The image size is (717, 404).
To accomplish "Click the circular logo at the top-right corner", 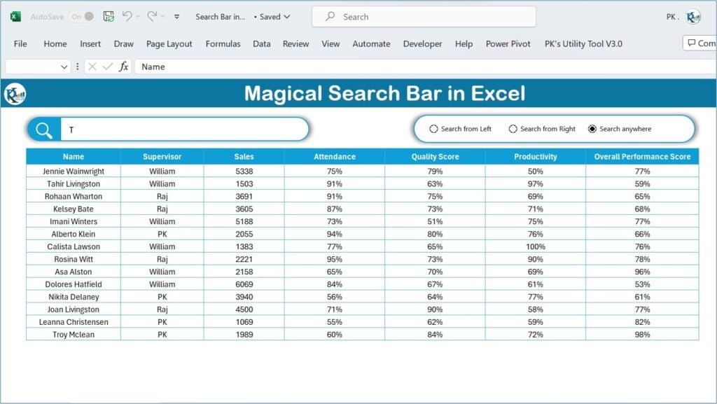I will click(692, 16).
